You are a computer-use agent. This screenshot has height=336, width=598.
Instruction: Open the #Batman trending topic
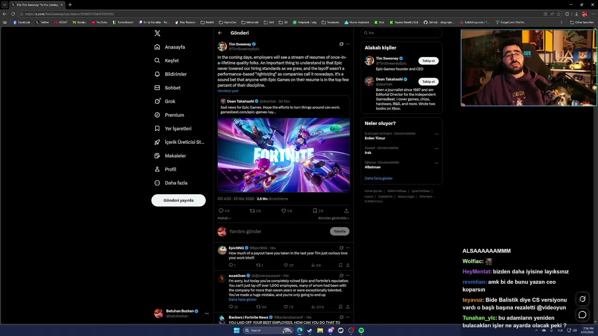373,167
